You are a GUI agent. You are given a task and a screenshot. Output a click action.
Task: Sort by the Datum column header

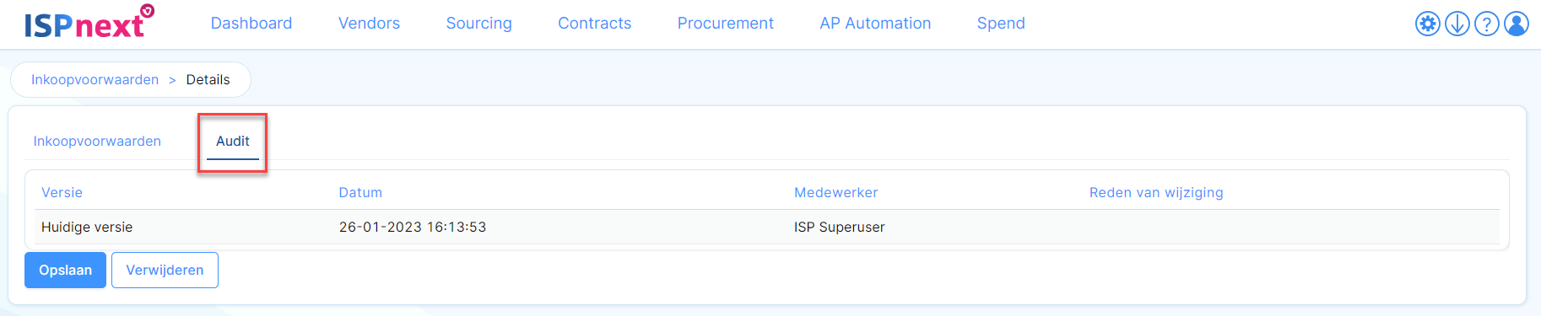tap(360, 192)
